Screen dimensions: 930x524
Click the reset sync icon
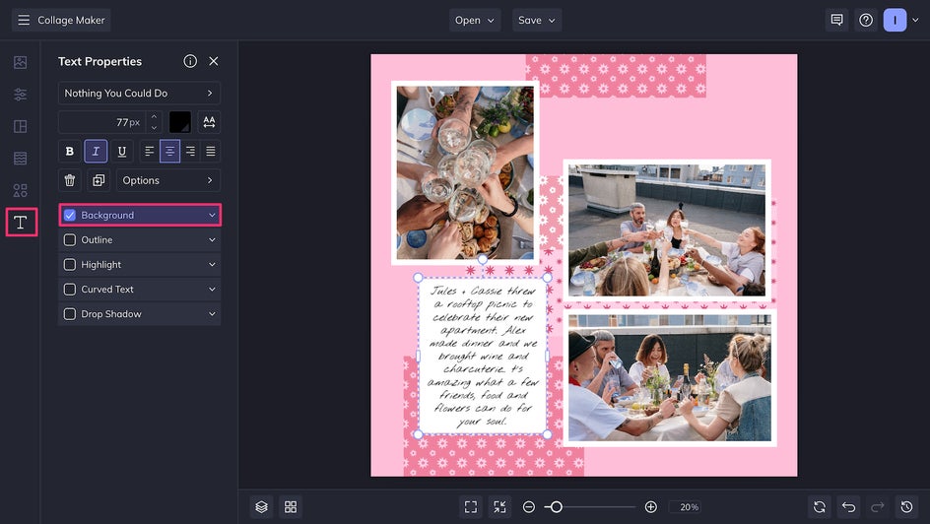820,507
